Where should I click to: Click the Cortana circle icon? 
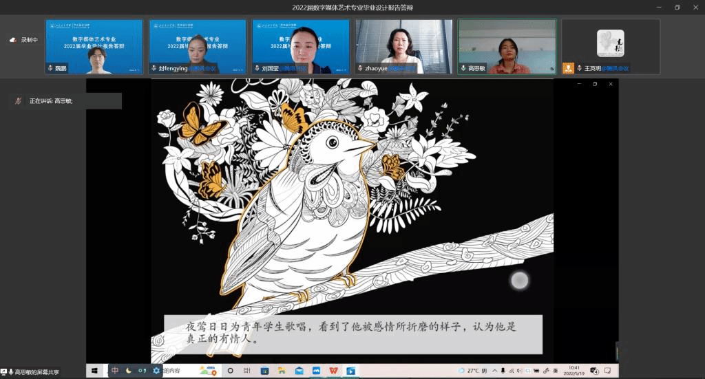pyautogui.click(x=230, y=371)
